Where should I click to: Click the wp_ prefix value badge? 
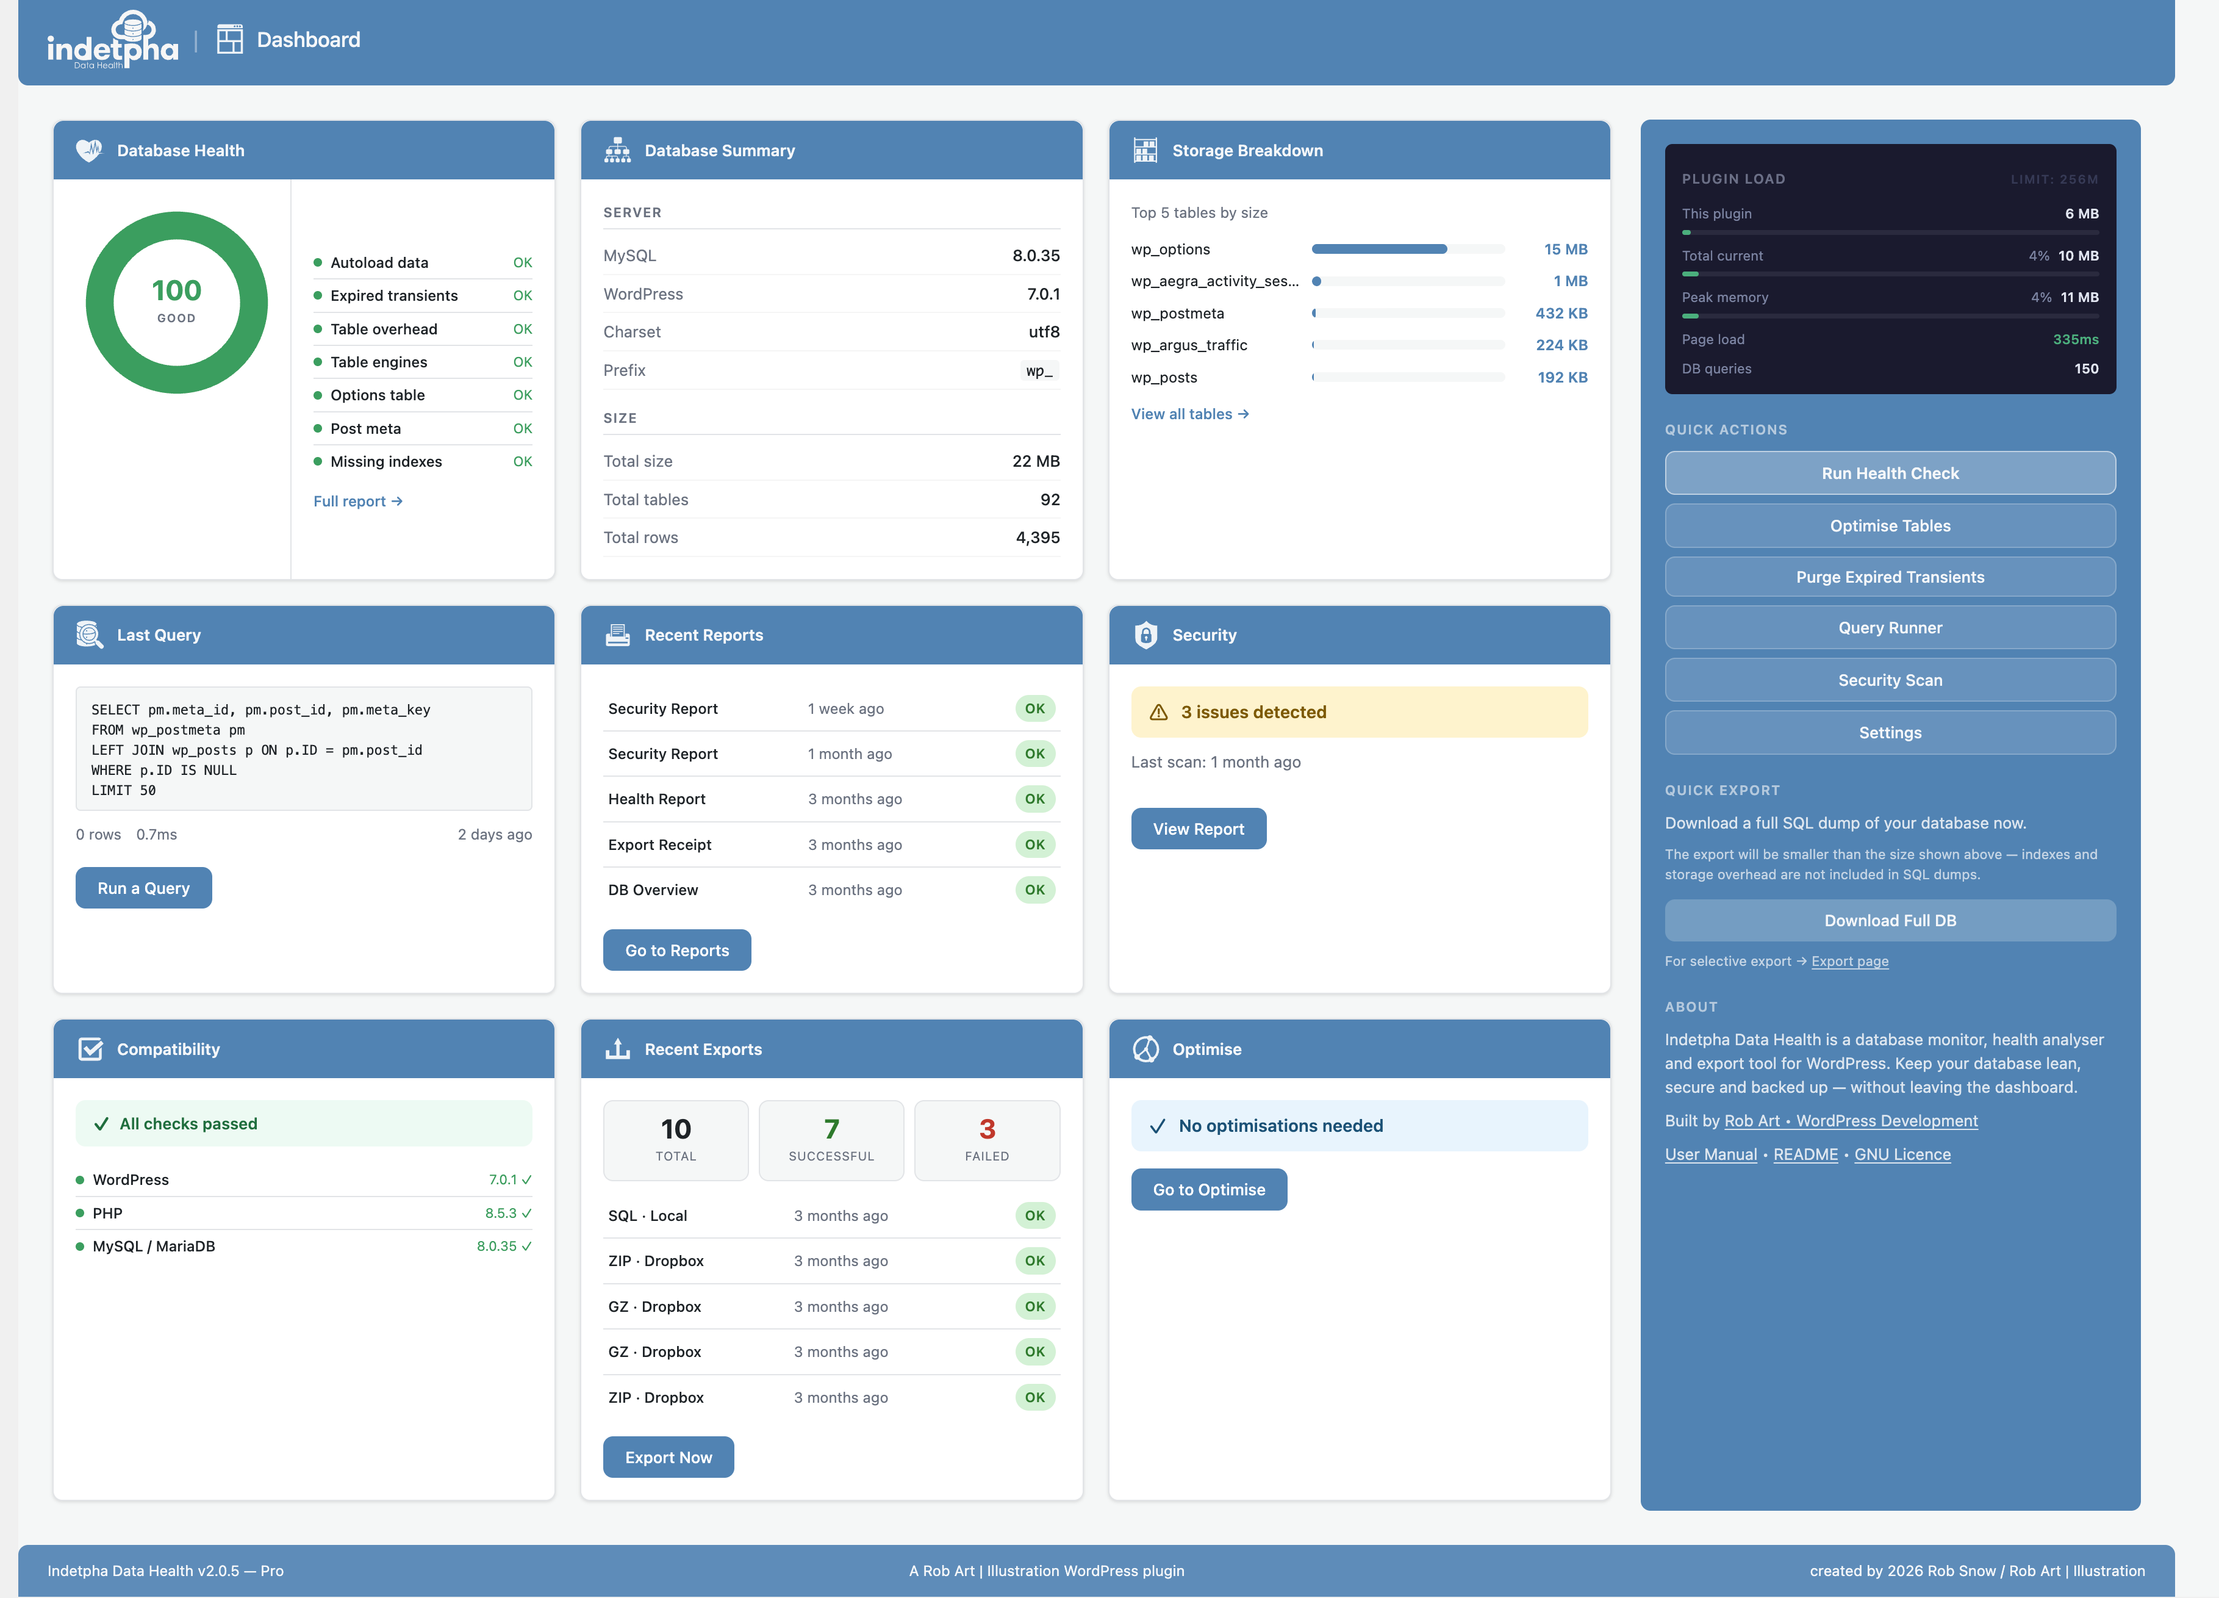[x=1039, y=371]
